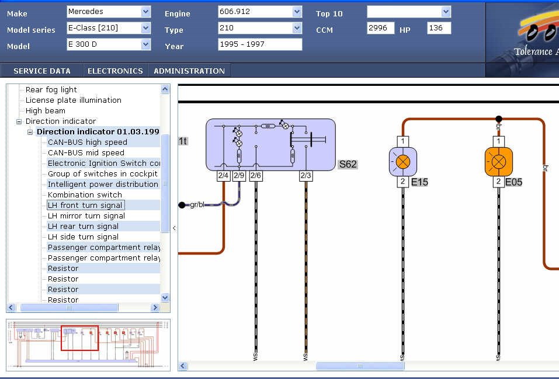
Task: Click the tree panel's vertical scrollbar thumb
Action: (x=165, y=183)
